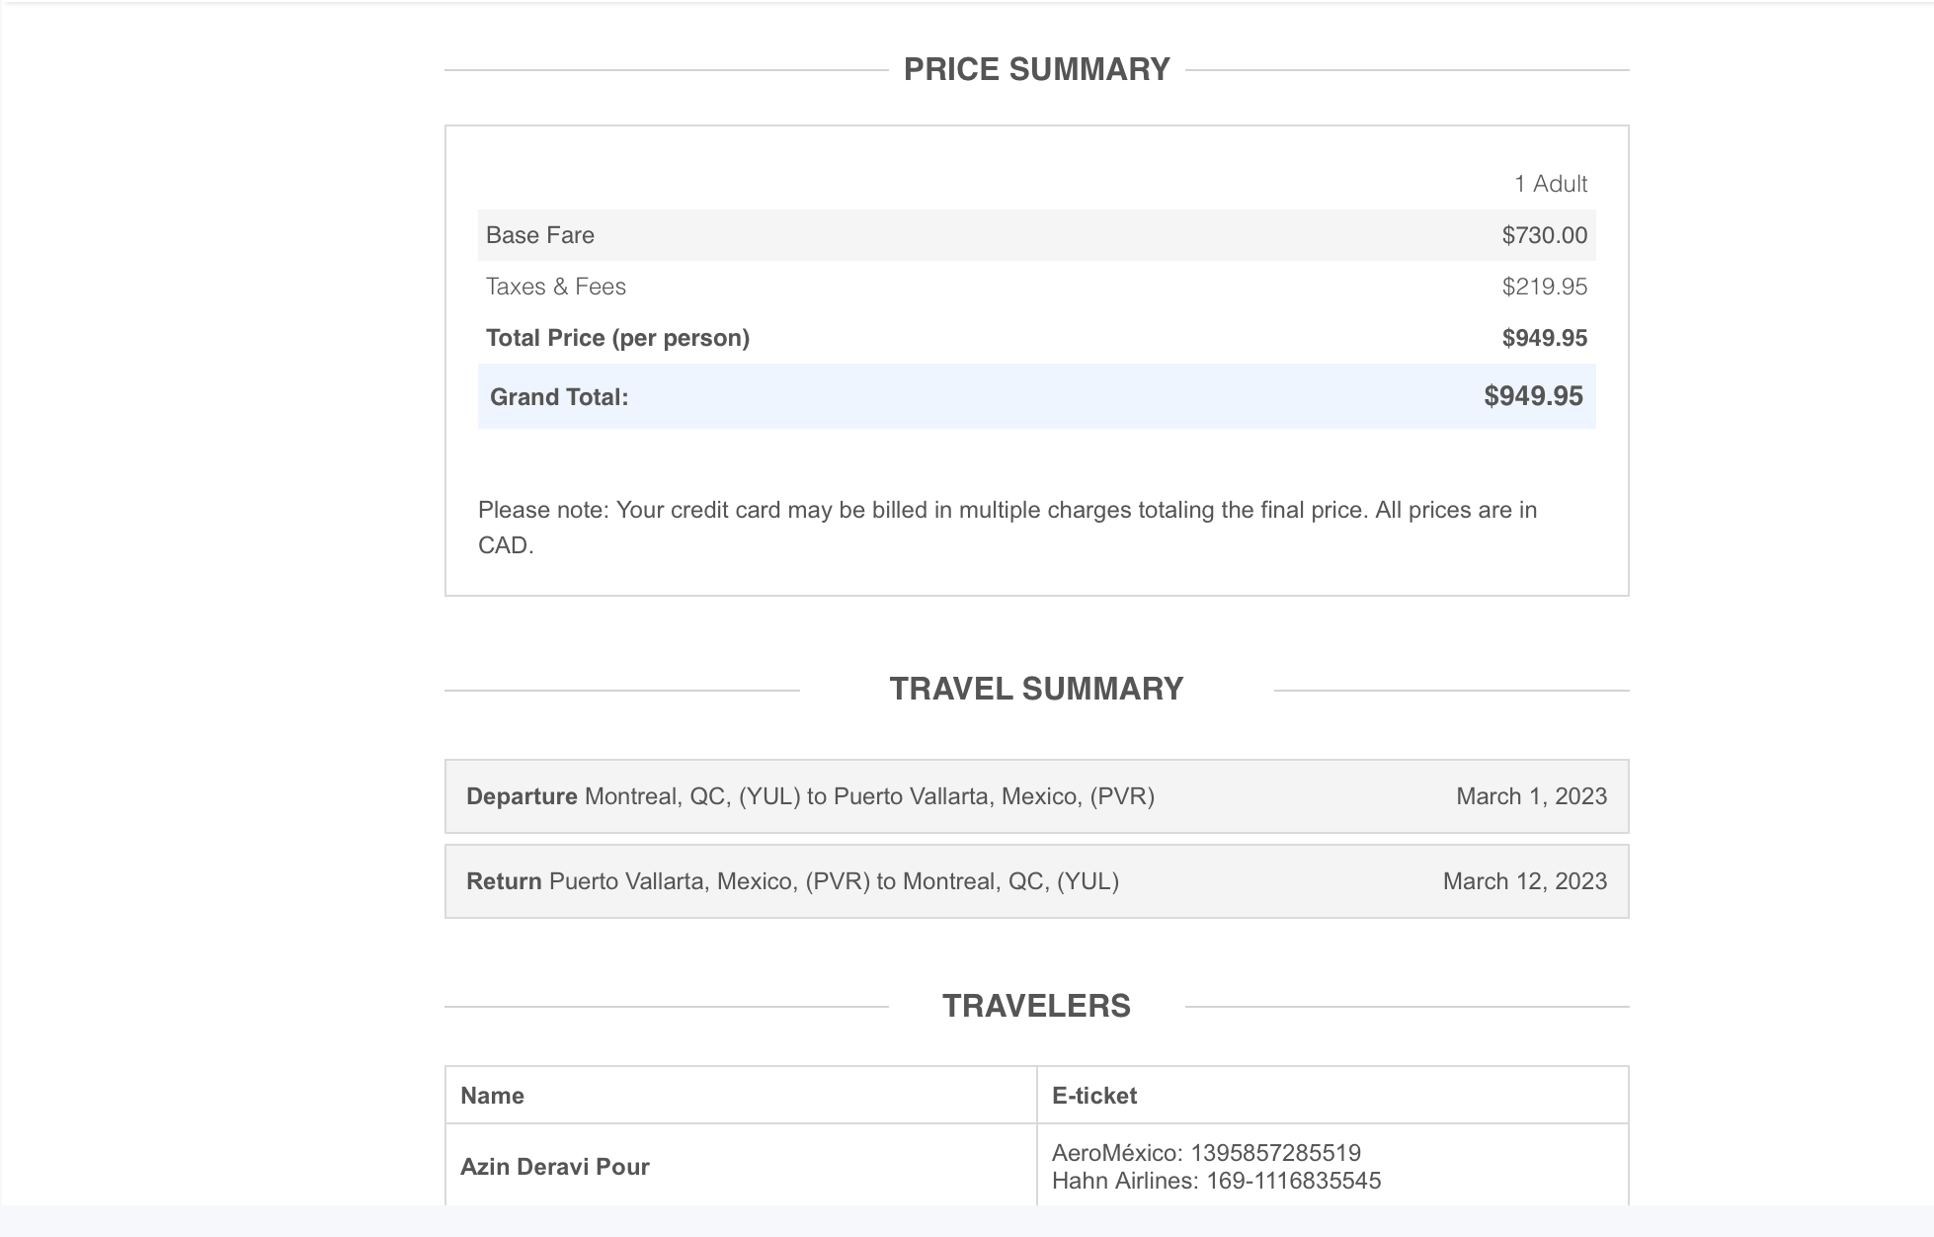Click the Name column header

tap(492, 1096)
